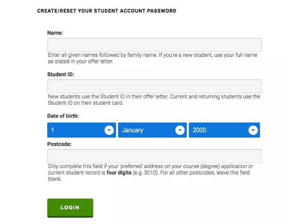Image resolution: width=300 pixels, height=224 pixels.
Task: Click the 'Name:' field label
Action: (x=55, y=33)
